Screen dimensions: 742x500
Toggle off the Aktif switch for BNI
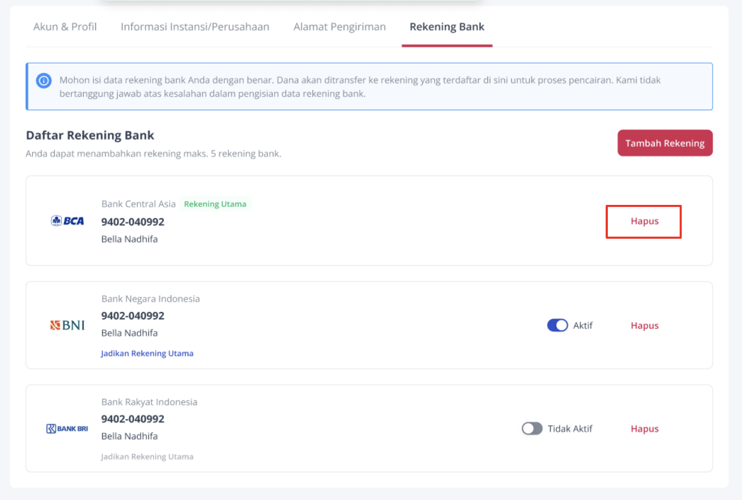point(557,325)
